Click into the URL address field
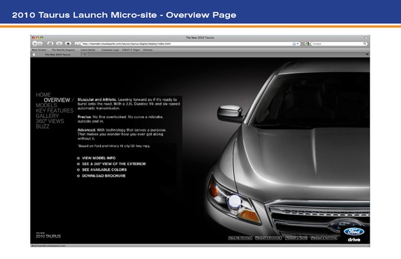This screenshot has height=259, width=401. click(187, 44)
